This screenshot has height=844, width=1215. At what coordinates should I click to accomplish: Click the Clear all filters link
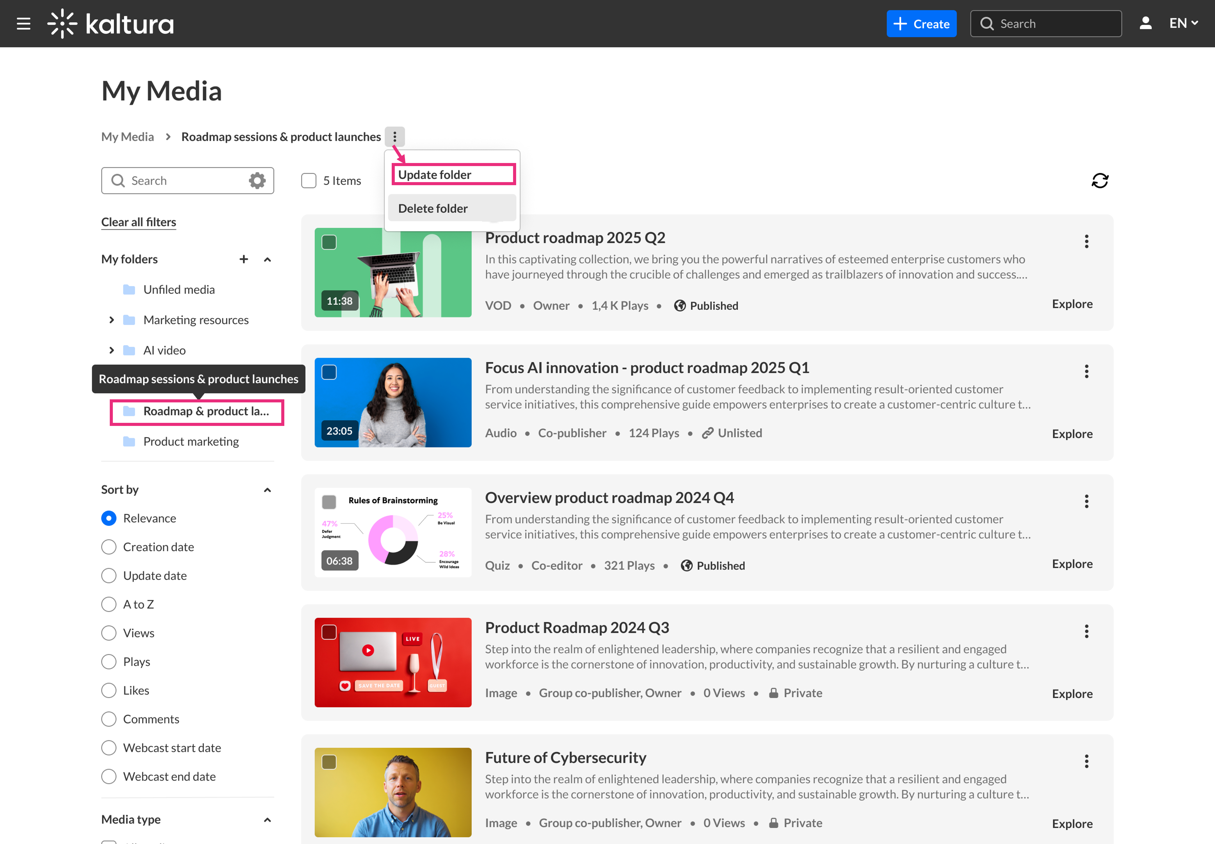pyautogui.click(x=138, y=222)
